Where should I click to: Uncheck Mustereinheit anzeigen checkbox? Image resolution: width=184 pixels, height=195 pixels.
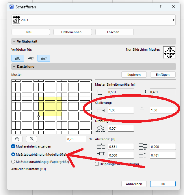(13, 146)
